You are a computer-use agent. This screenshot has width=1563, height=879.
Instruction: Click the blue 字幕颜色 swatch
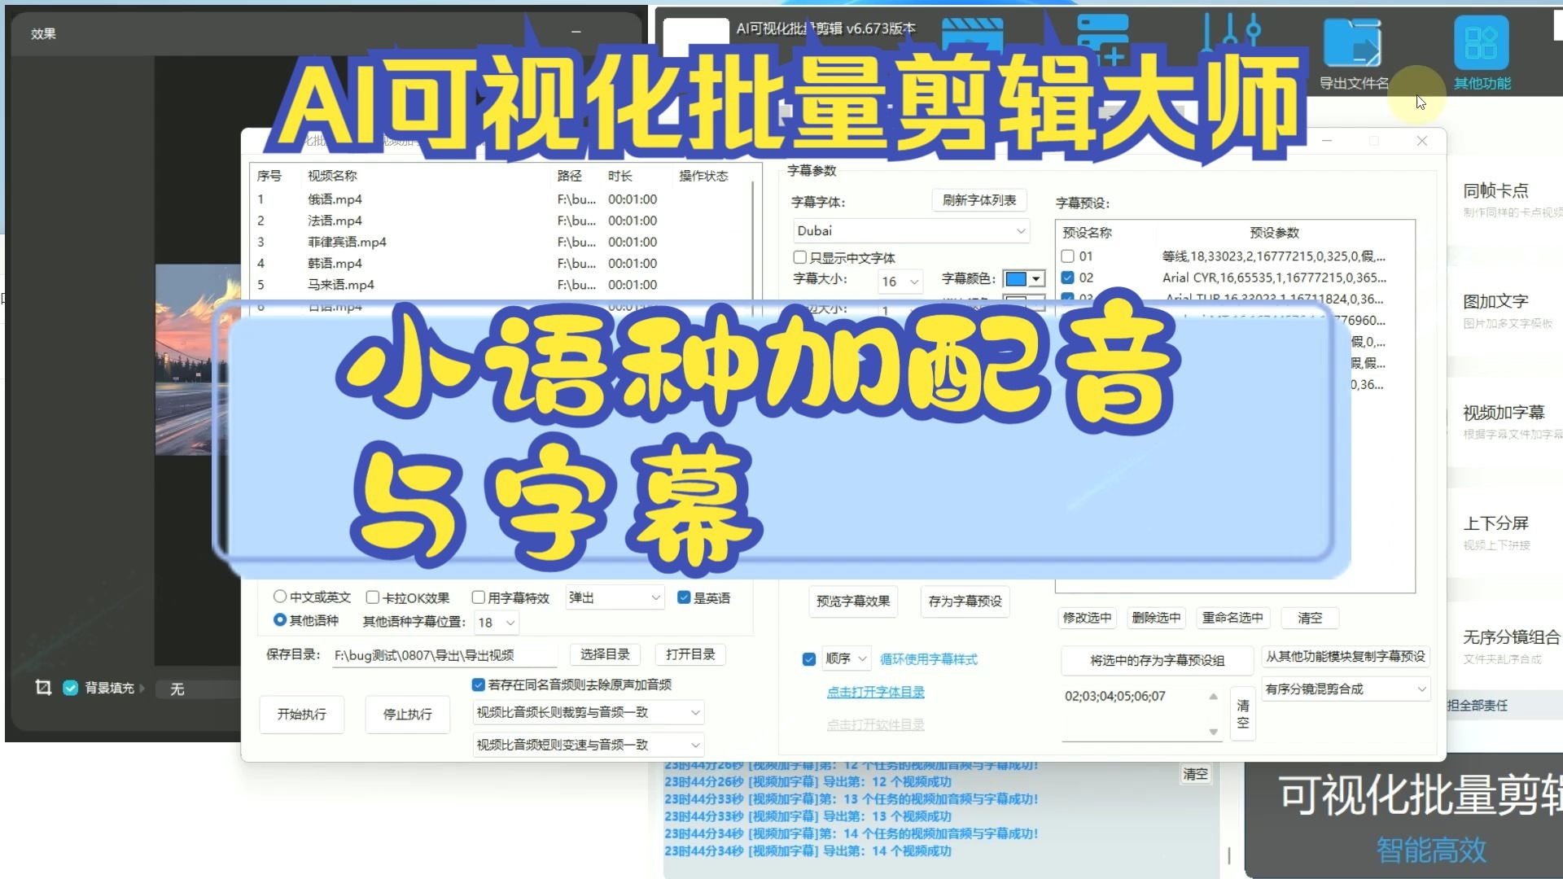(1016, 279)
